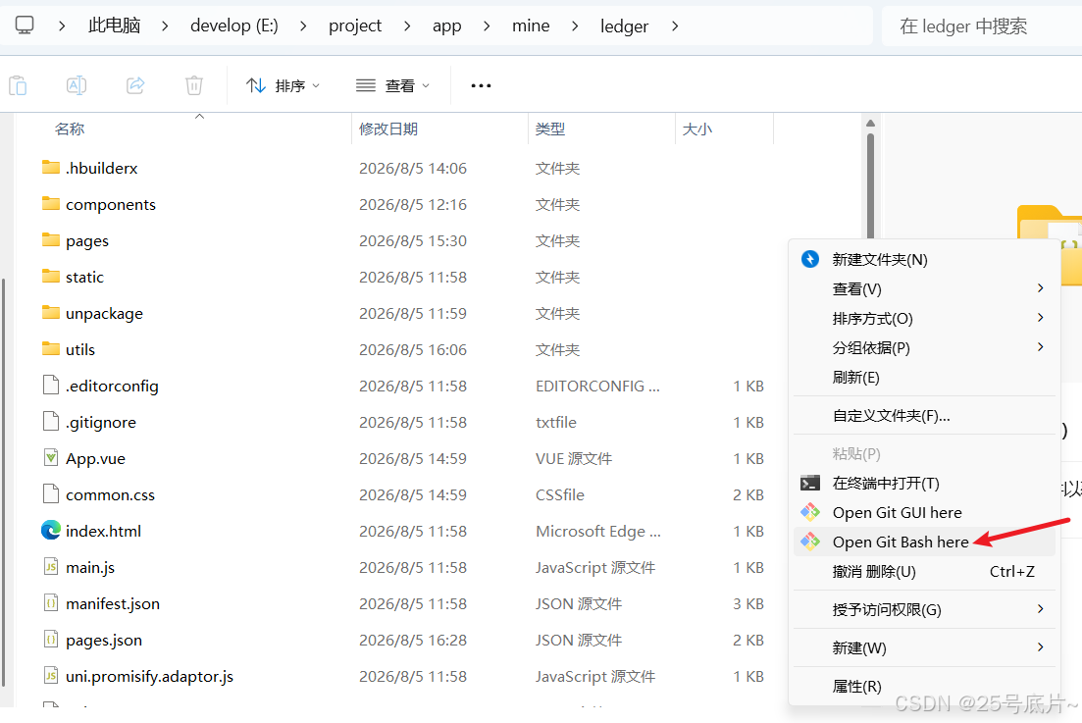This screenshot has height=723, width=1082.
Task: Click the common.css file icon
Action: point(51,494)
